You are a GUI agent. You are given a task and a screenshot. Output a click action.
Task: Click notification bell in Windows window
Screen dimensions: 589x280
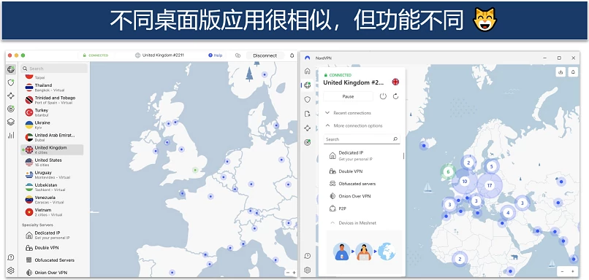tap(573, 72)
